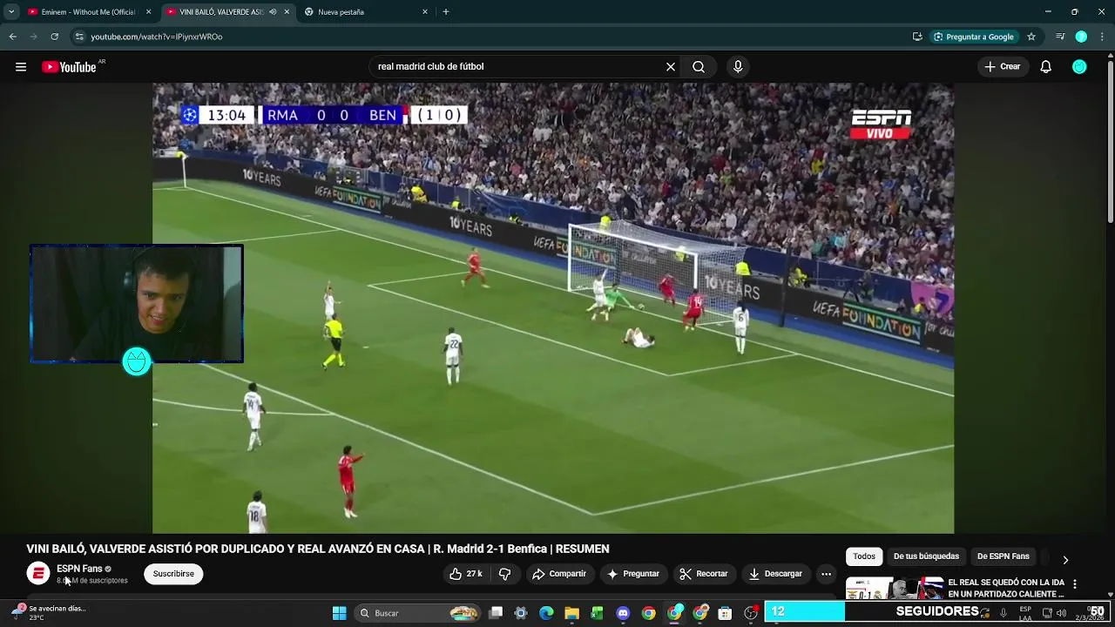Open the tab search dropdown arrow
The width and height of the screenshot is (1115, 627).
click(x=11, y=12)
